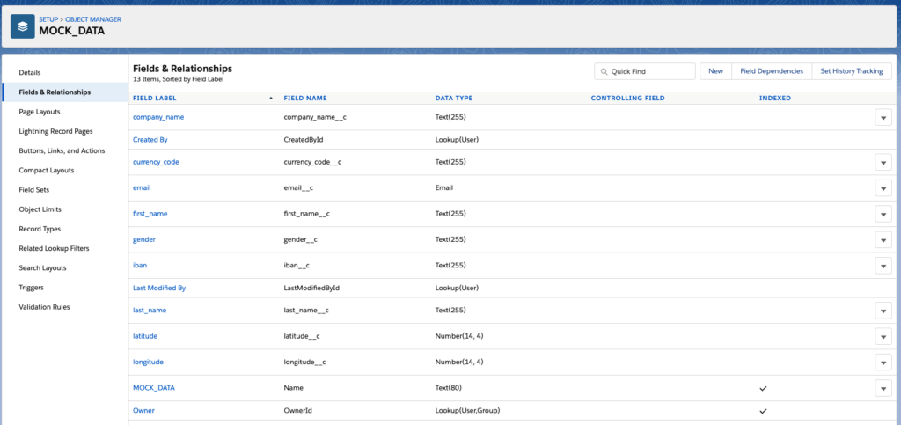Open the last_name row actions dropdown

point(883,311)
